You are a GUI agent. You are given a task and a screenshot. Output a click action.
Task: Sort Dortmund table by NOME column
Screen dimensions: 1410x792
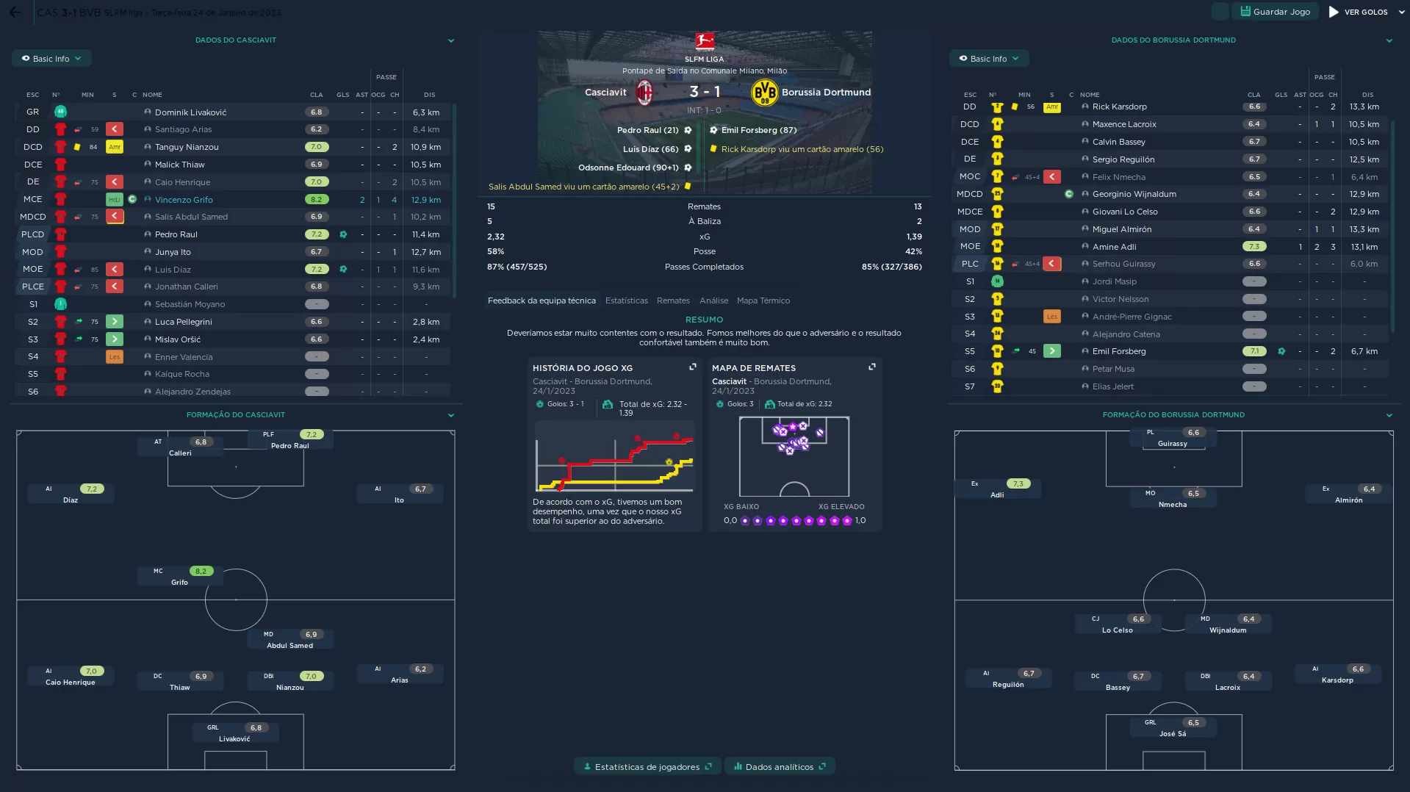click(1090, 95)
